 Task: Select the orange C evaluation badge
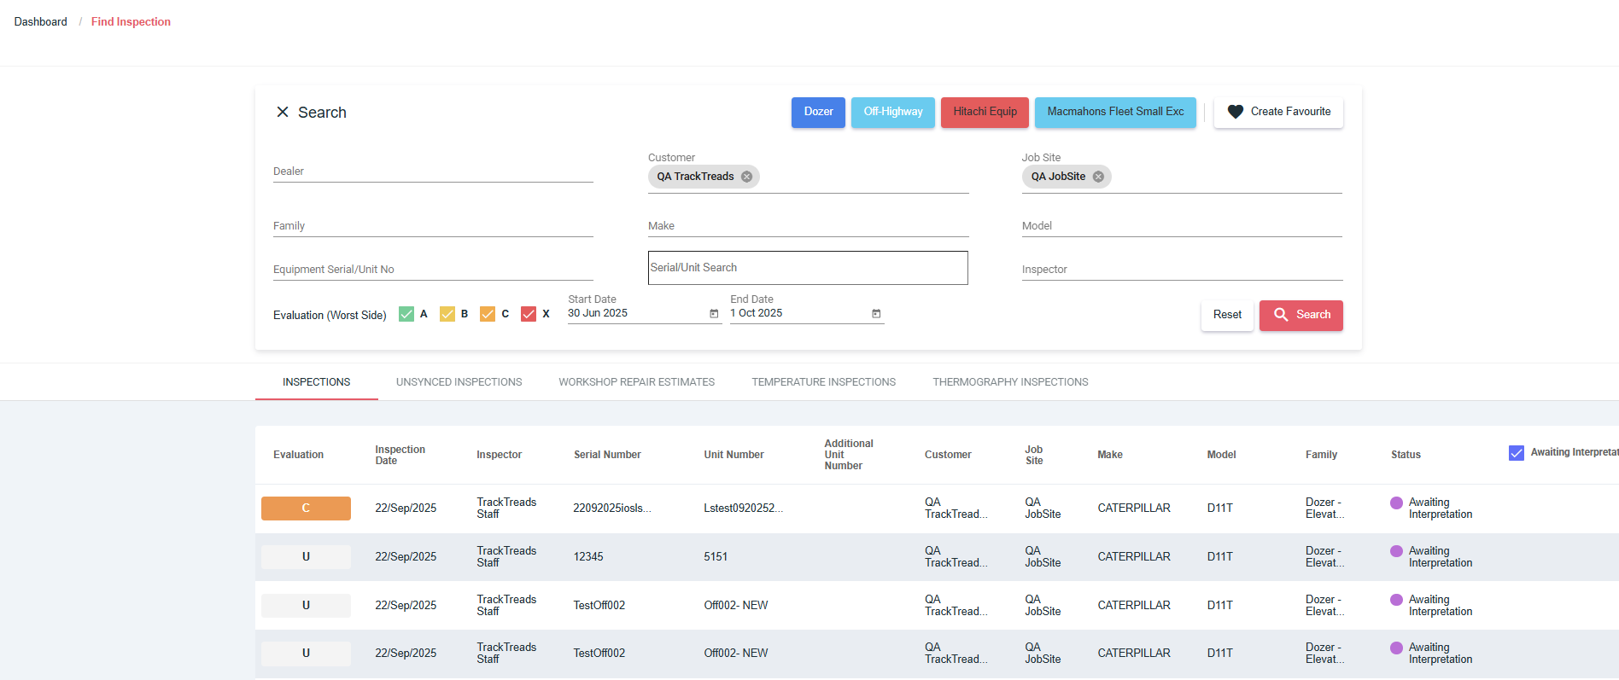(x=306, y=509)
